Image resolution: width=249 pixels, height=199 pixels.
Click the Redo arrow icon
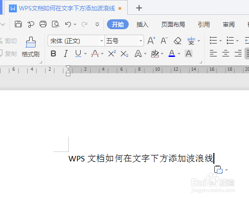click(85, 24)
